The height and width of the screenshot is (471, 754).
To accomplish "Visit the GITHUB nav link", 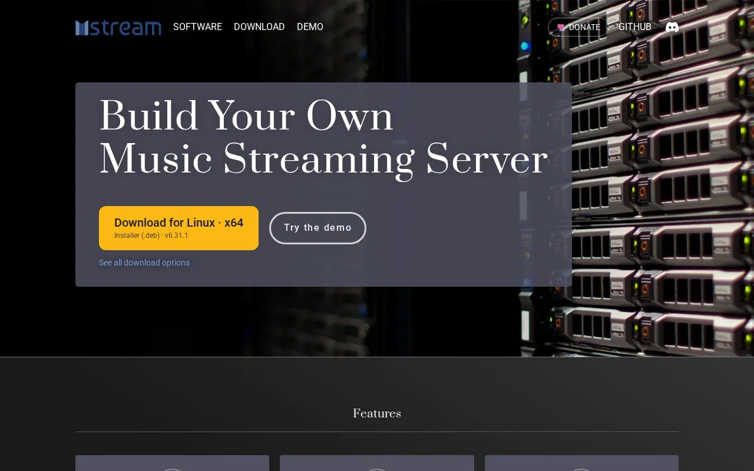I will click(634, 27).
